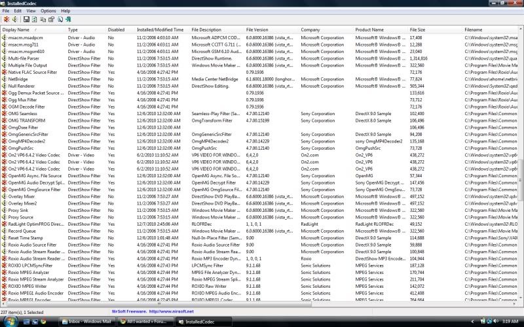Open the Help menu
The width and height of the screenshot is (524, 327).
[65, 10]
